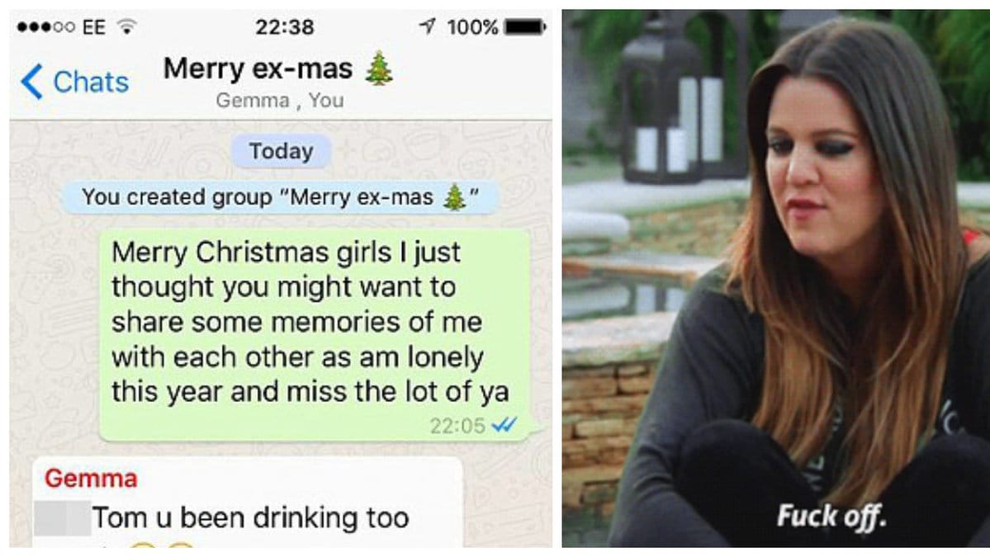
Task: Tap the Christmas tree emoji in header
Action: click(379, 68)
